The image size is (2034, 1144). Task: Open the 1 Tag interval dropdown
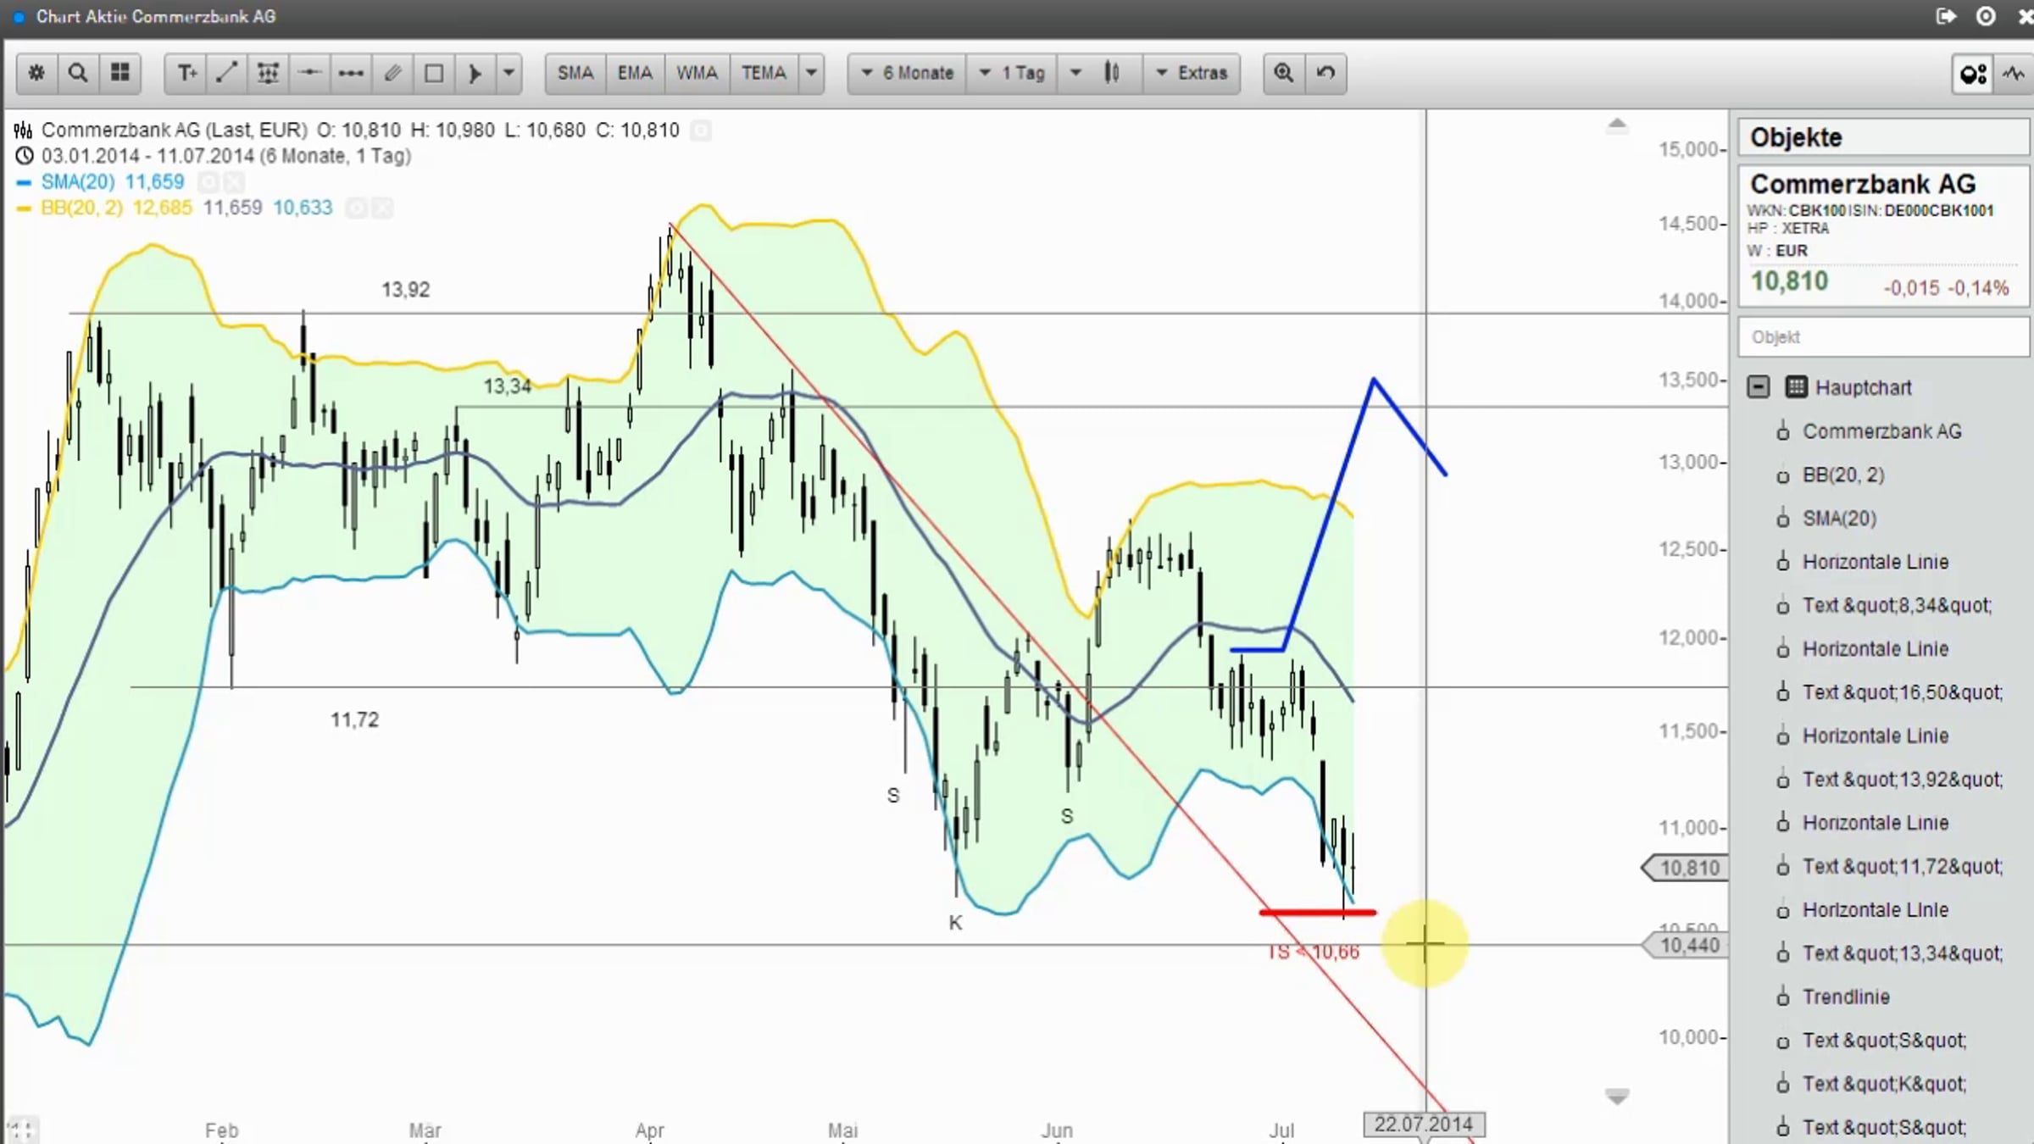tap(1013, 73)
